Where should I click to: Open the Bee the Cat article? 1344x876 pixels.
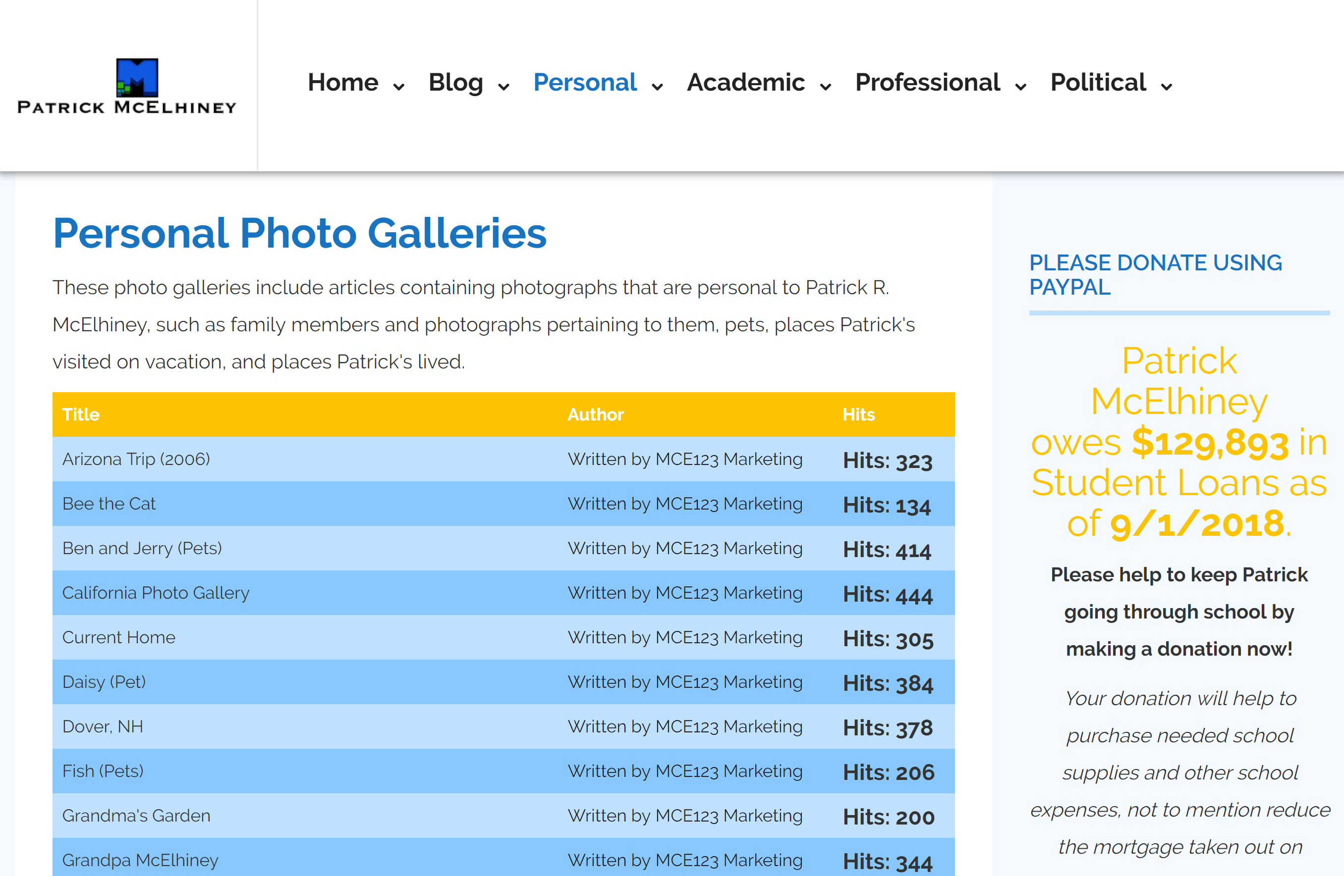[x=109, y=504]
